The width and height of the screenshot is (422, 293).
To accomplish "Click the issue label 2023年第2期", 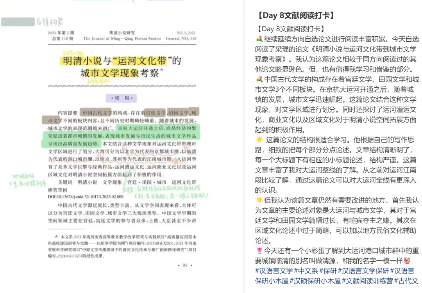I will coord(61,33).
